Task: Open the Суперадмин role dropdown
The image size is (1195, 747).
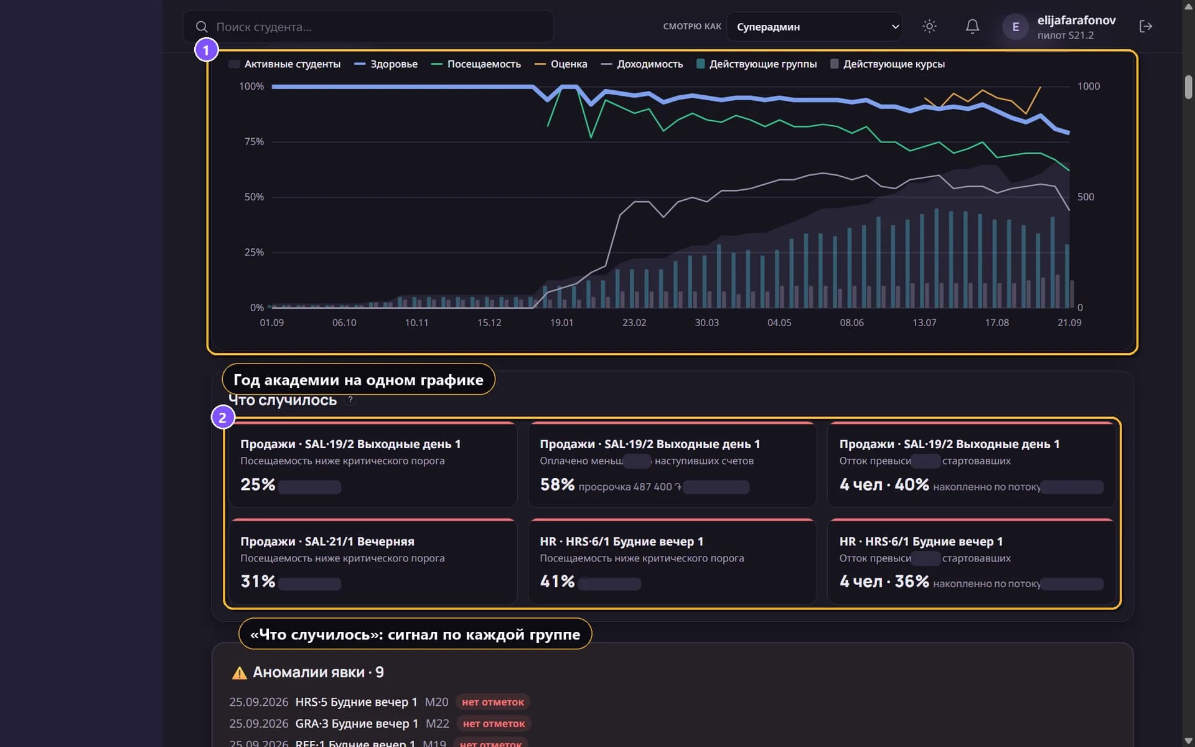Action: point(814,27)
